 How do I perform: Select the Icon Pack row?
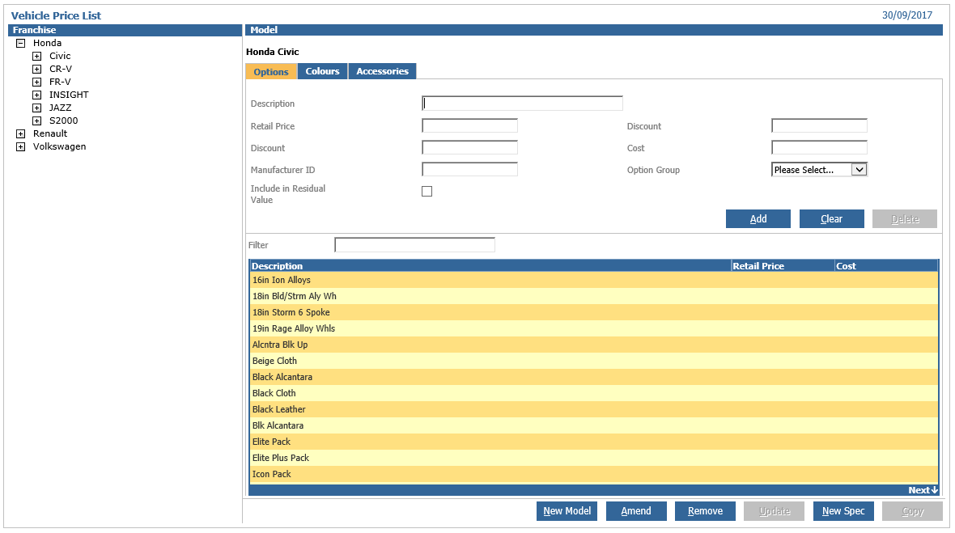pyautogui.click(x=594, y=474)
